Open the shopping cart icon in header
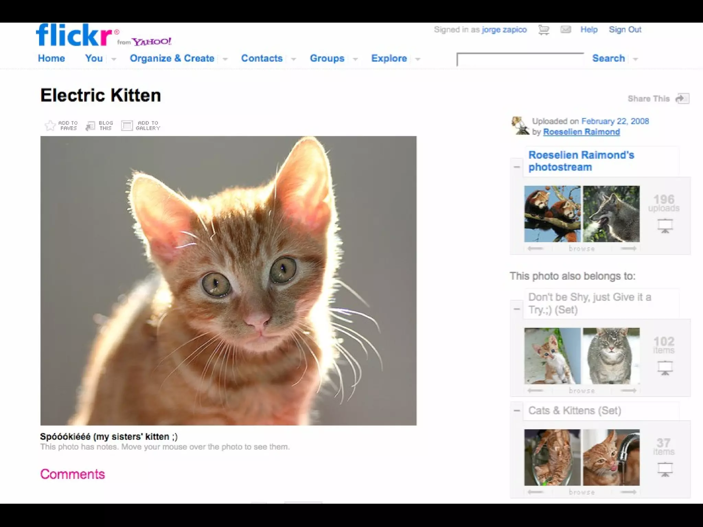Image resolution: width=703 pixels, height=527 pixels. [x=543, y=30]
